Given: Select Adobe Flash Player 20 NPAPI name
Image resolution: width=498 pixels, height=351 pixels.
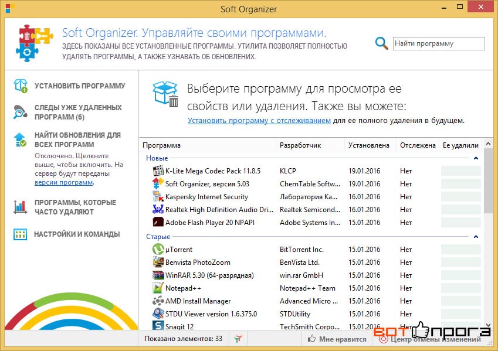Looking at the screenshot, I should pyautogui.click(x=210, y=223).
